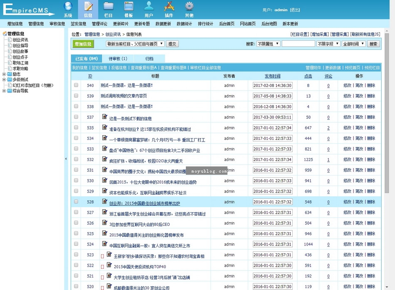Click the edit icon on row 532
The height and width of the screenshot is (290, 395).
(104, 159)
